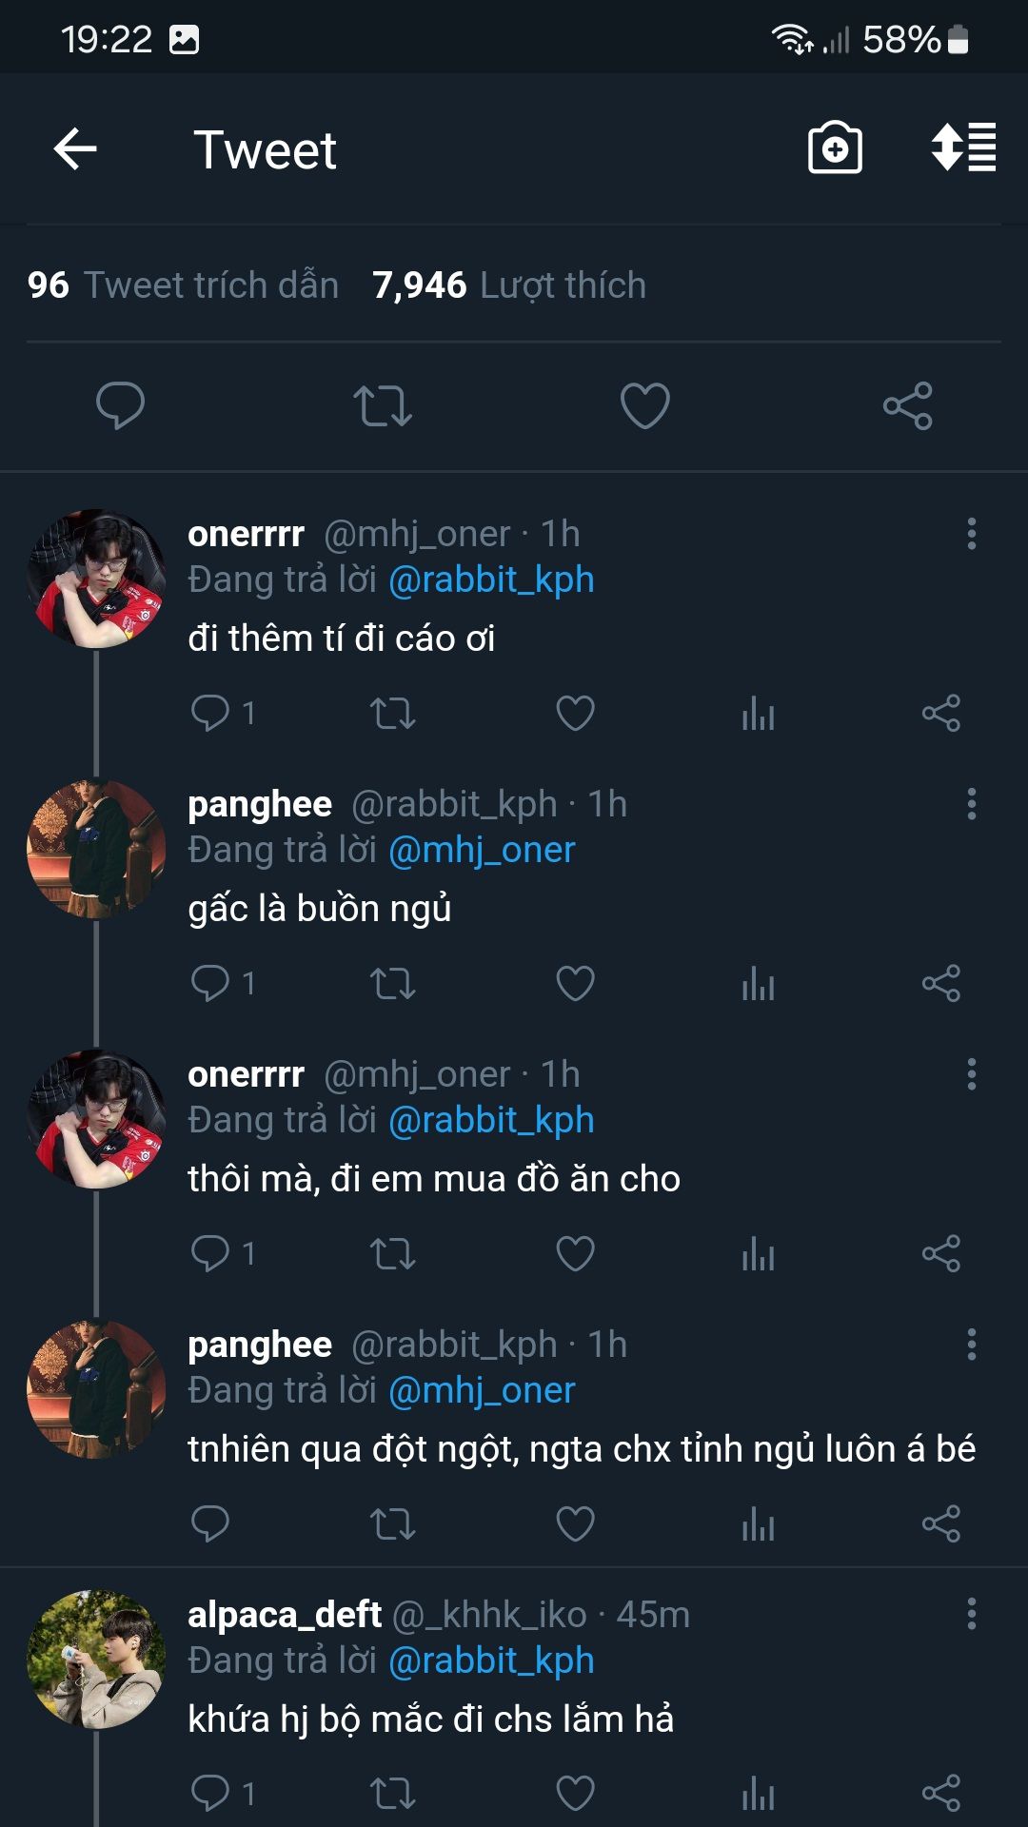Retweet the main tweet
This screenshot has height=1827, width=1028.
pos(383,405)
